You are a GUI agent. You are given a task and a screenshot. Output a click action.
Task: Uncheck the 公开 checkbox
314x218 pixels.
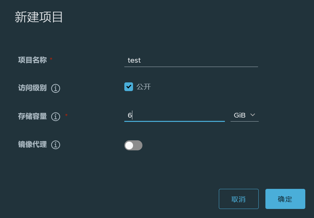point(129,87)
